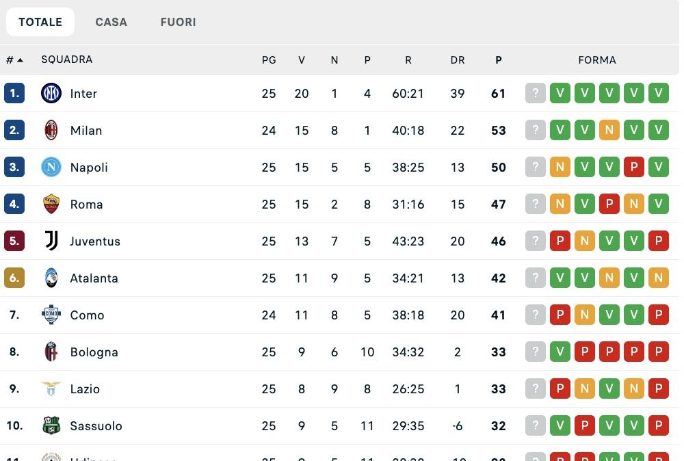Click Milan's yellow N form result

(x=609, y=131)
